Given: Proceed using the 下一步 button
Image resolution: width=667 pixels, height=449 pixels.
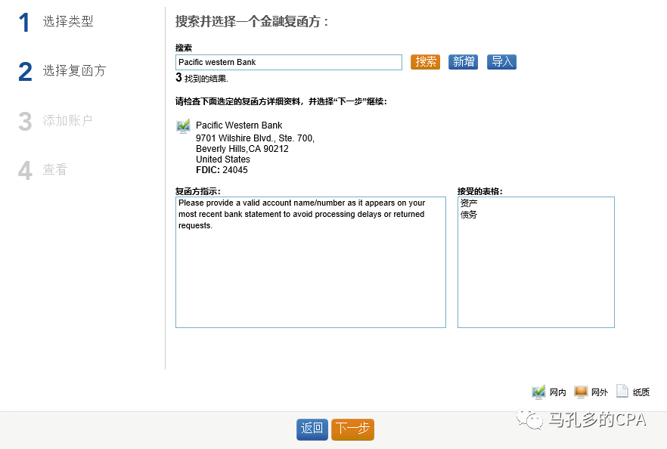Looking at the screenshot, I should (352, 429).
